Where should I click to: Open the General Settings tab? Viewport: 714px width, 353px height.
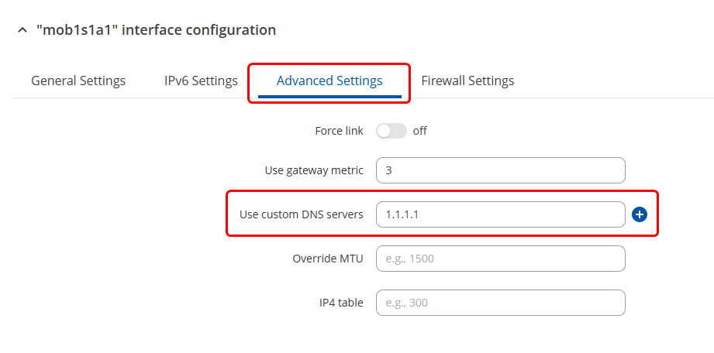[x=78, y=81]
